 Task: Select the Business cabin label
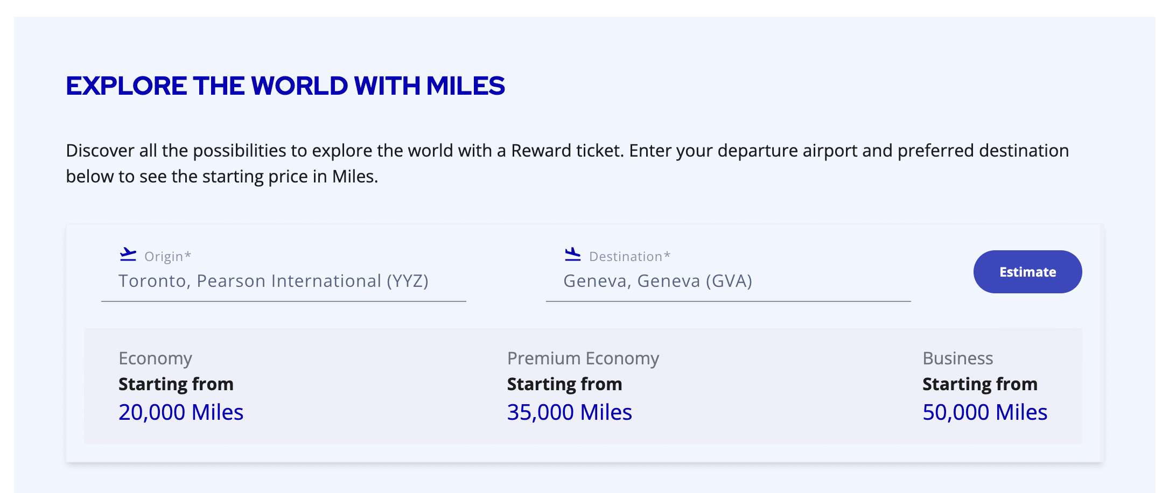(x=957, y=358)
